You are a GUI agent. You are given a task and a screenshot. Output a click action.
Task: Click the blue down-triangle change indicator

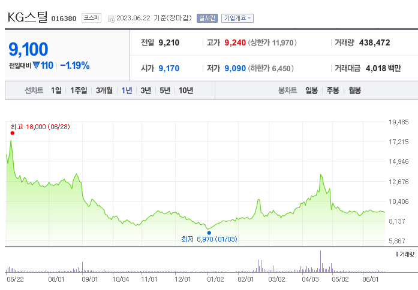(x=36, y=65)
